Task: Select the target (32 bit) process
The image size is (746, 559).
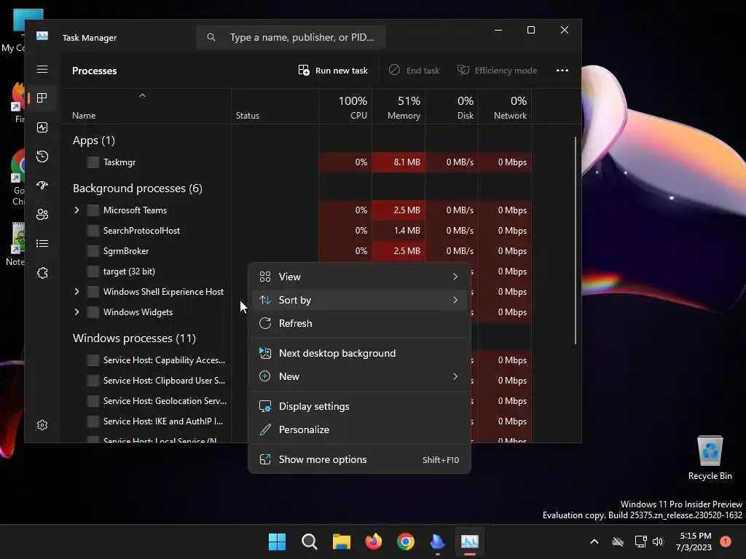Action: pyautogui.click(x=154, y=271)
